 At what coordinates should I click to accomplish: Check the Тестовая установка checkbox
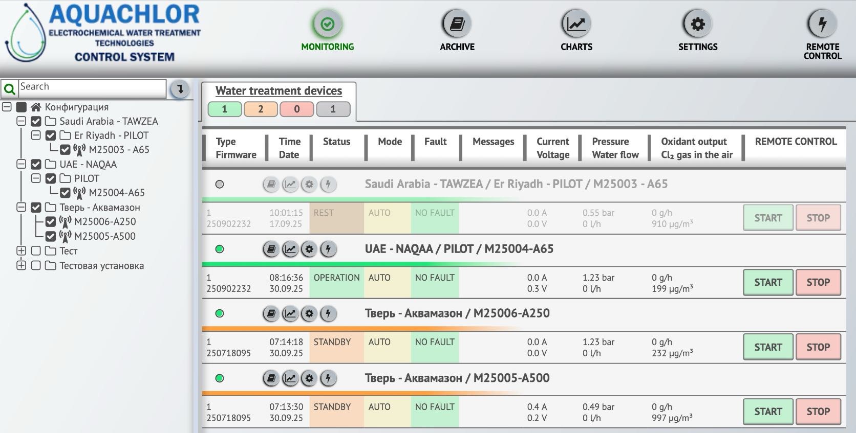click(36, 266)
